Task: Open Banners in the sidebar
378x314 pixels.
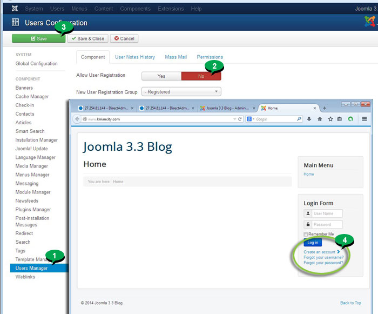Action: point(24,88)
